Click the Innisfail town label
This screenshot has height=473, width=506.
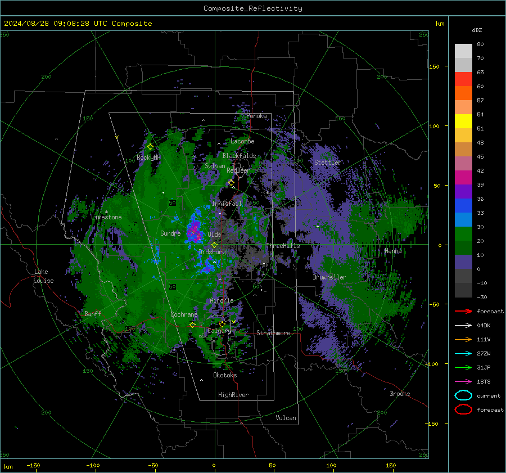[227, 204]
